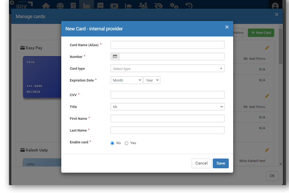The image size is (289, 193).
Task: Open the Month expiration dropdown
Action: (127, 80)
